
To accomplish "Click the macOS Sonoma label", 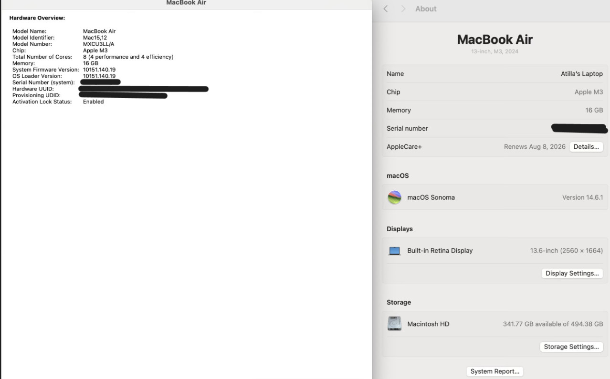I will click(x=431, y=197).
